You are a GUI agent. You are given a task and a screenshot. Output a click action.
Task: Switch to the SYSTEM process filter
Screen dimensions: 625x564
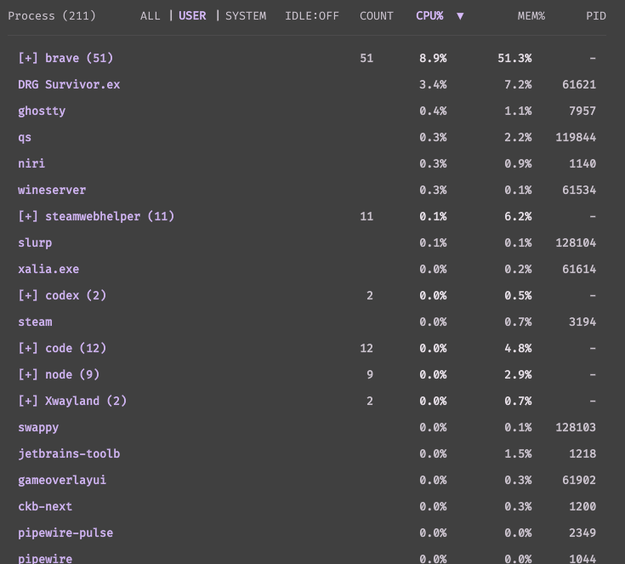point(246,16)
